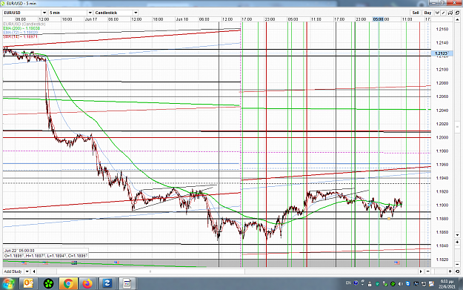Screen dimensions: 463x290
Task: Open Outlook from the taskbar
Action: pos(28,284)
